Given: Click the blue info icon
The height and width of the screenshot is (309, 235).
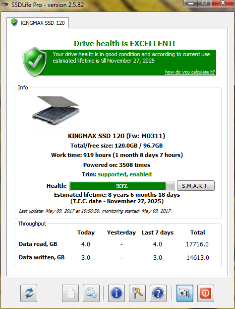Looking at the screenshot, I should click(117, 293).
